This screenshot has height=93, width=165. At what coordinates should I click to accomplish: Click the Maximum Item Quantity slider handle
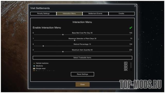coord(63,52)
